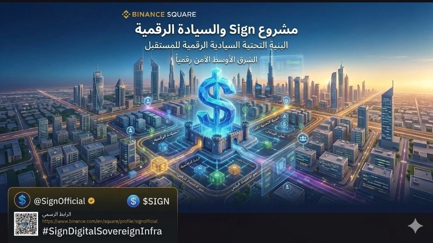Click the castle fortress beneath the dollar sign

tap(217, 137)
